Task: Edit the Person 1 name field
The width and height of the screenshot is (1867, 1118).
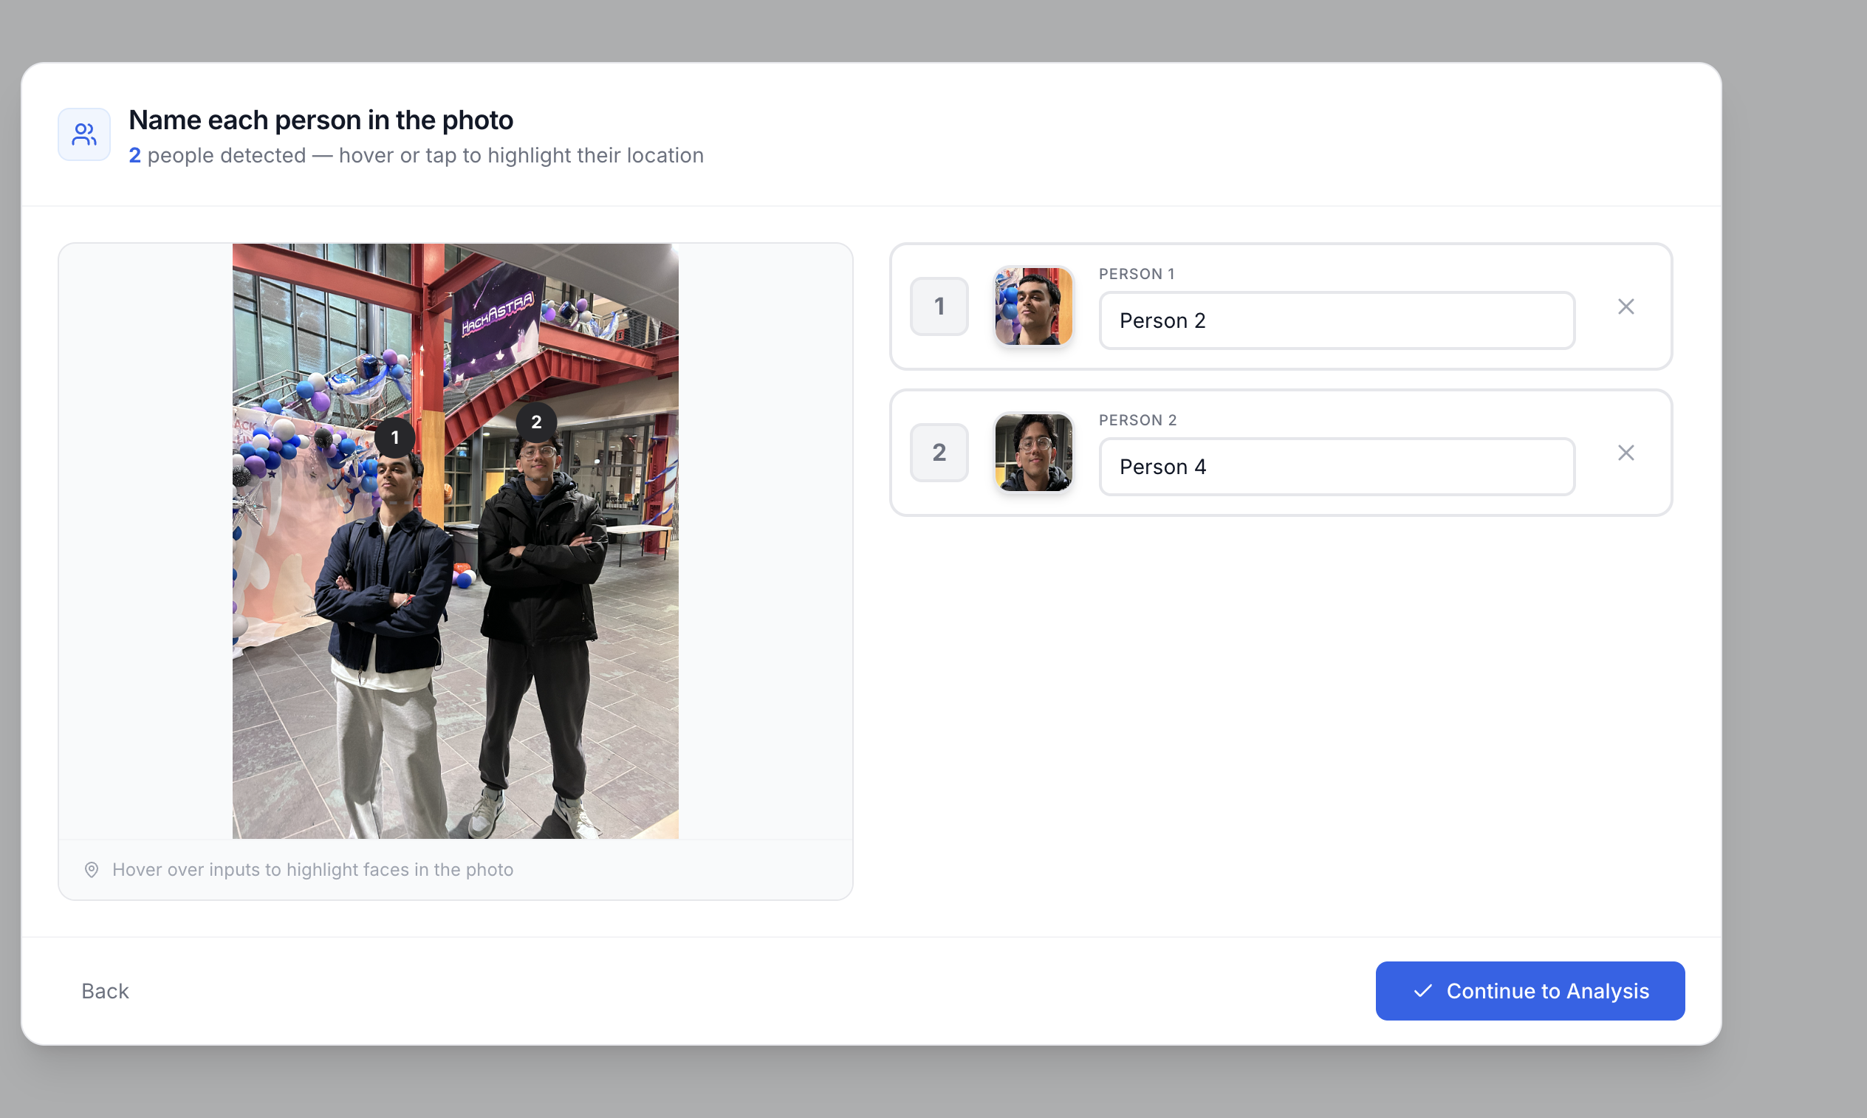Action: pyautogui.click(x=1336, y=321)
